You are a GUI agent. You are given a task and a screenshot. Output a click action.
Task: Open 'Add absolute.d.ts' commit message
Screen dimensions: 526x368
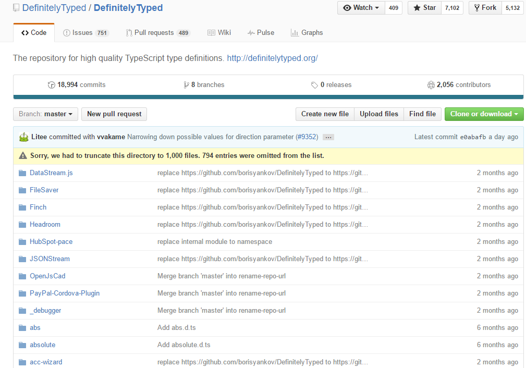tap(184, 345)
